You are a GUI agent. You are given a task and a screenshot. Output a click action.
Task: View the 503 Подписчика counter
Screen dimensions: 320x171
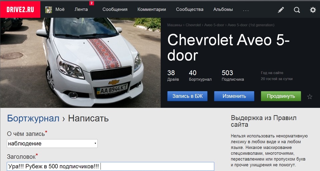pos(233,76)
